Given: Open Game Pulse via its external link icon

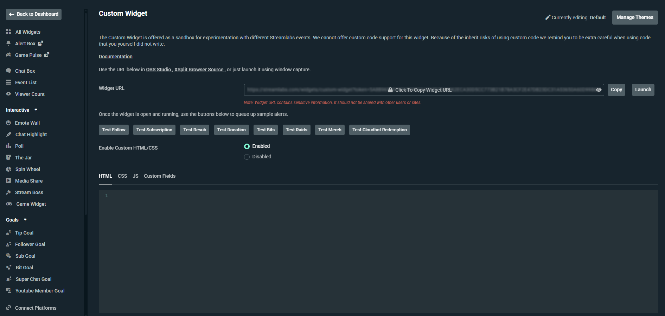Looking at the screenshot, I should [x=47, y=55].
